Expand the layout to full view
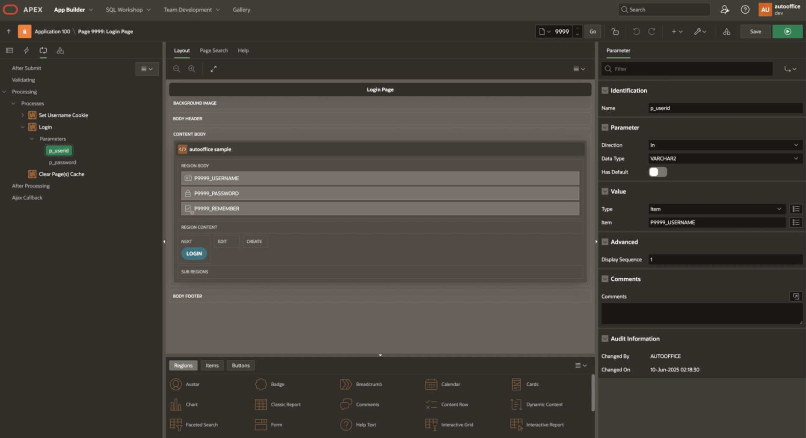Image resolution: width=806 pixels, height=438 pixels. 213,69
